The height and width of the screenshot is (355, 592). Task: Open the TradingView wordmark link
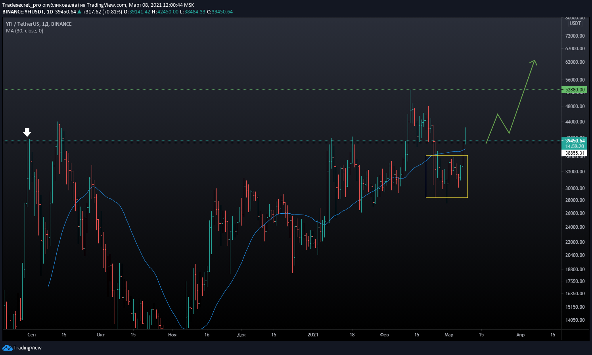coord(27,348)
